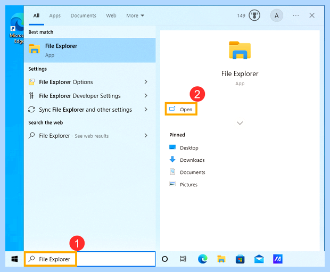Open the MyASUS app on taskbar

point(278,259)
